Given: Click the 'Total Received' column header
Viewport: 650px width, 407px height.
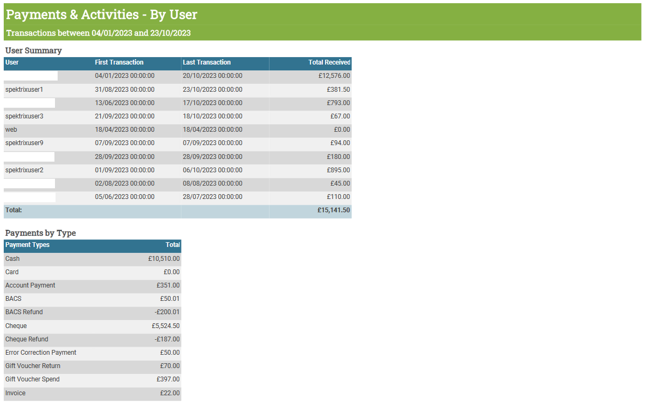Looking at the screenshot, I should pos(329,62).
